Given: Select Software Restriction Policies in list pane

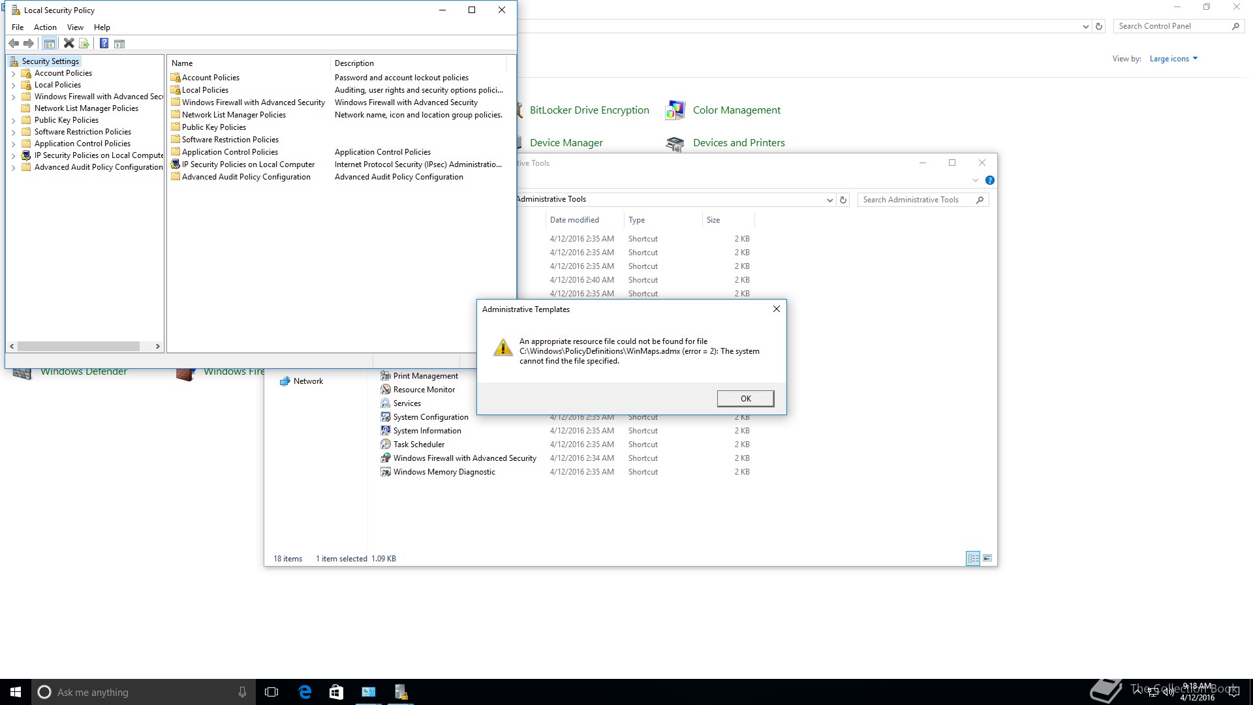Looking at the screenshot, I should tap(230, 140).
